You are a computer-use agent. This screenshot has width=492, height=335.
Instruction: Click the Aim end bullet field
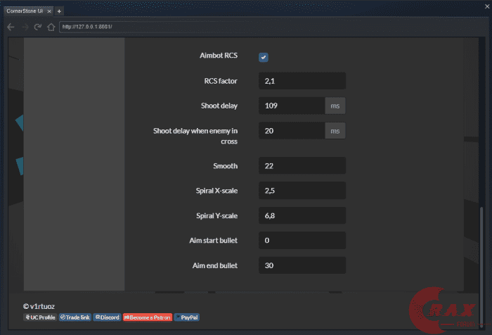click(x=302, y=265)
